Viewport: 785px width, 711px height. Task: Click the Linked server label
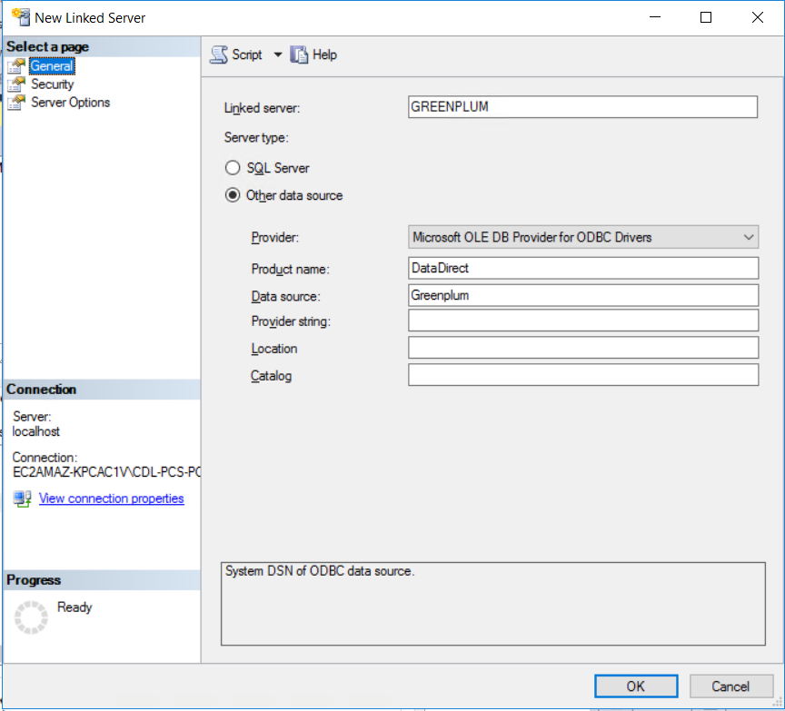[x=262, y=108]
